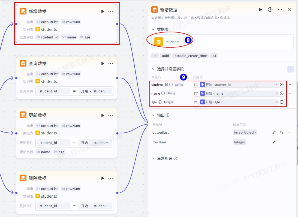298x217 pixels.
Task: Click the help icon in panel header
Action: [x=270, y=10]
